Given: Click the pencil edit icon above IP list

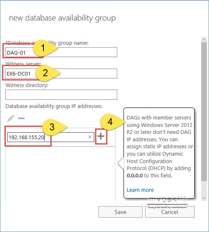Looking at the screenshot, I should [x=11, y=118].
